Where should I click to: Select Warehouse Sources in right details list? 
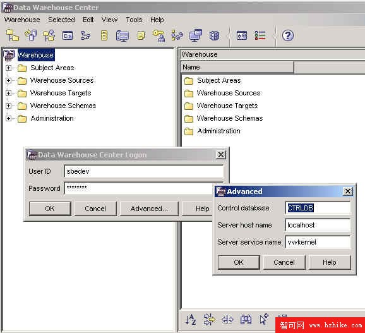[229, 93]
